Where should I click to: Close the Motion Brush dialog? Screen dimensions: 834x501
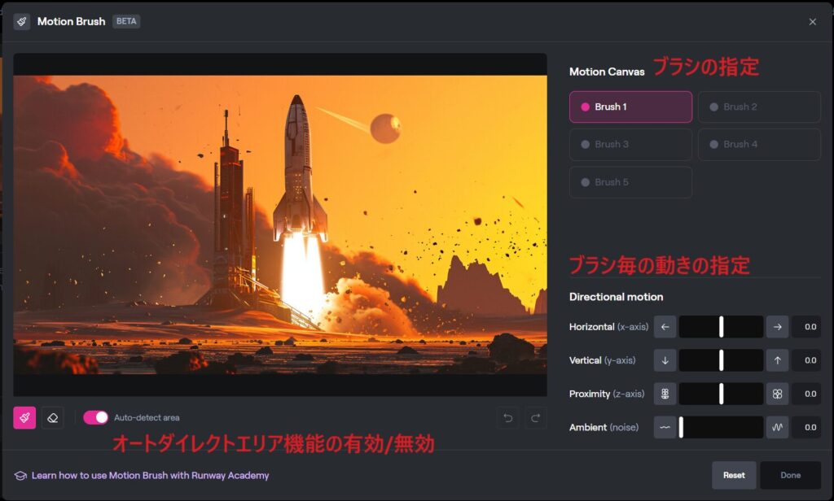click(x=812, y=22)
